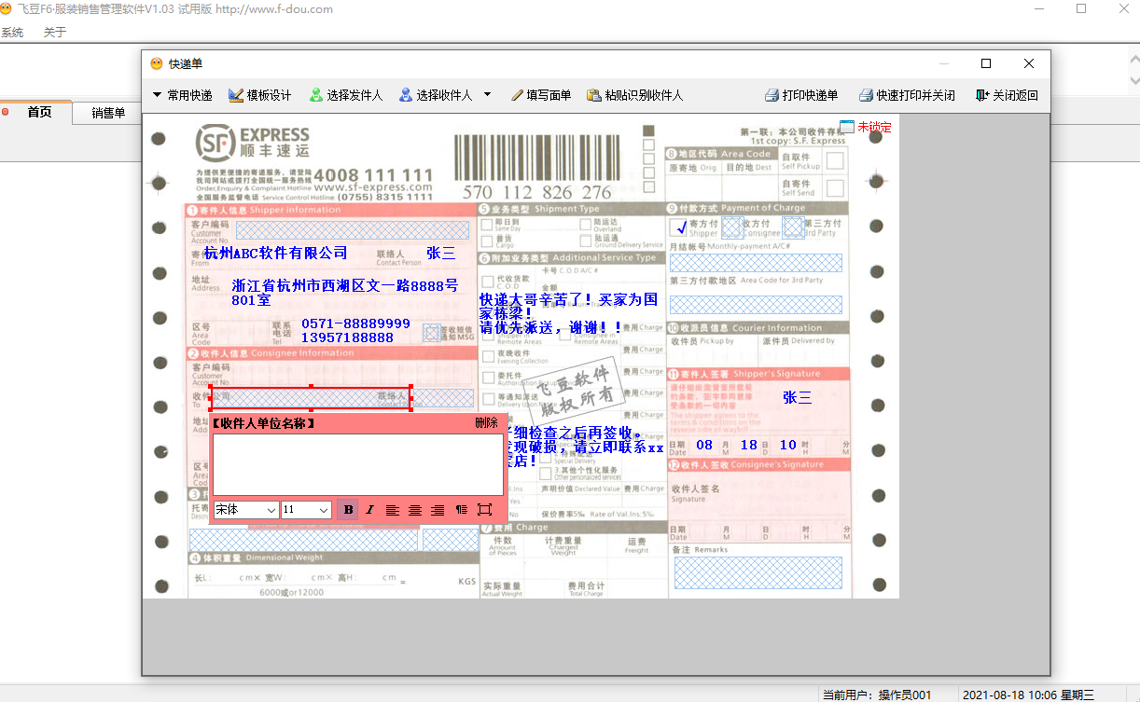Switch to the 销售单 tab

coord(108,114)
